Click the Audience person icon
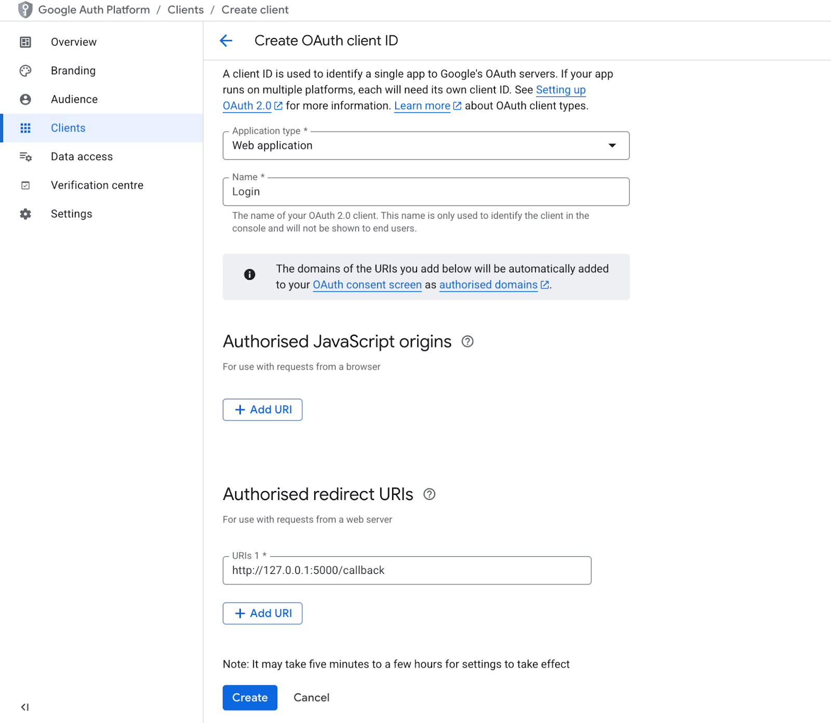The width and height of the screenshot is (831, 723). 25,99
